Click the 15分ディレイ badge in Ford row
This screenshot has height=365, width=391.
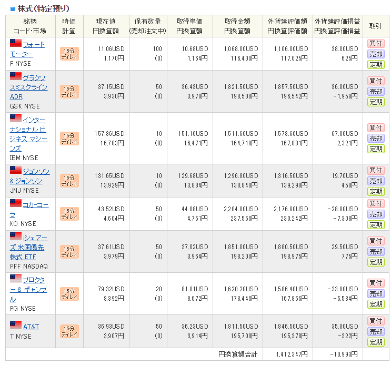pyautogui.click(x=69, y=54)
